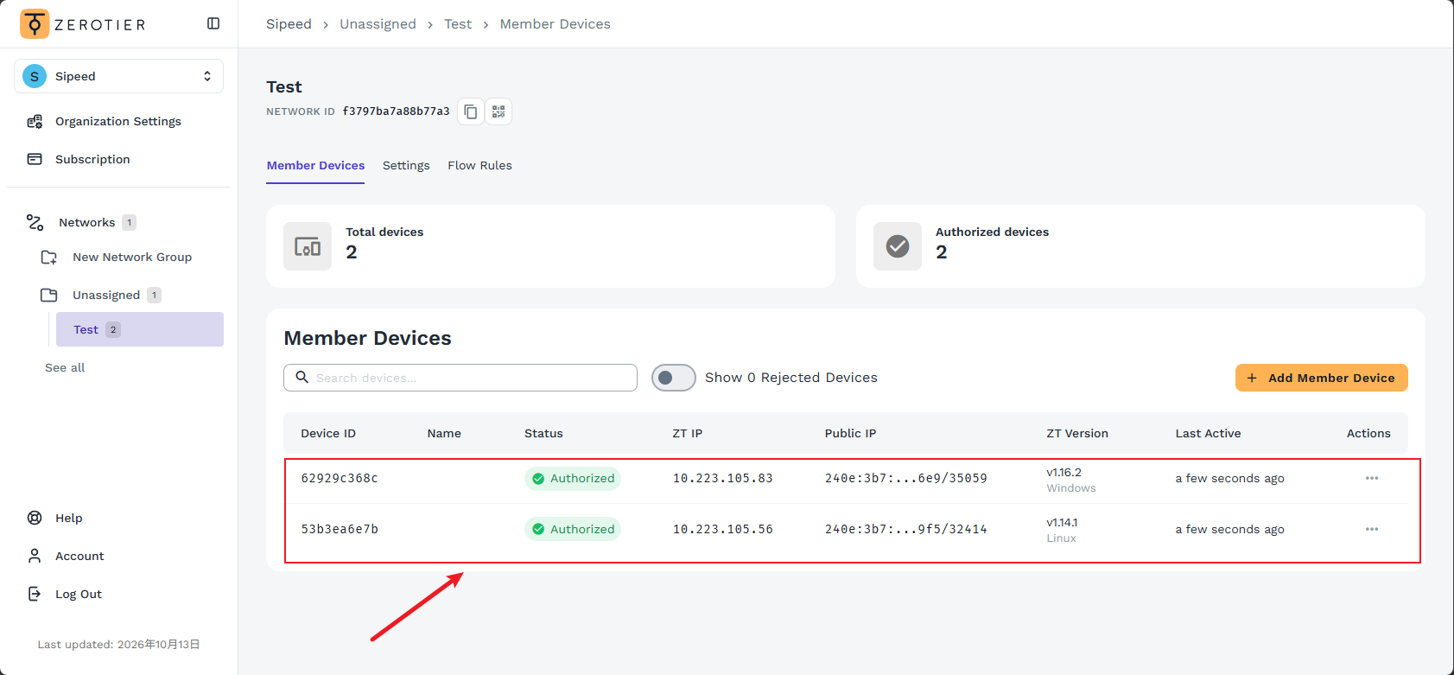1454x675 pixels.
Task: Click See all networks link
Action: pyautogui.click(x=65, y=367)
